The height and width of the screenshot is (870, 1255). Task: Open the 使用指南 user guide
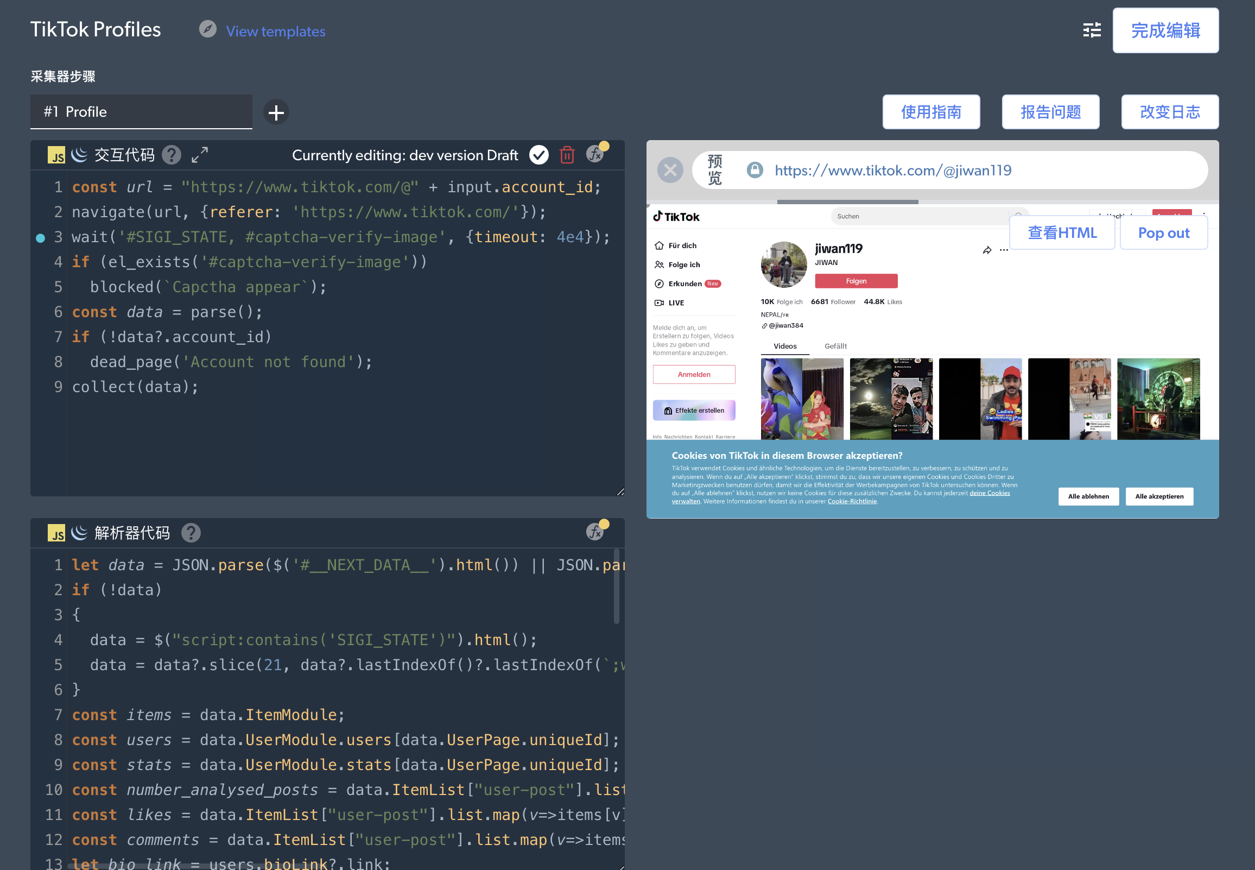click(x=930, y=112)
